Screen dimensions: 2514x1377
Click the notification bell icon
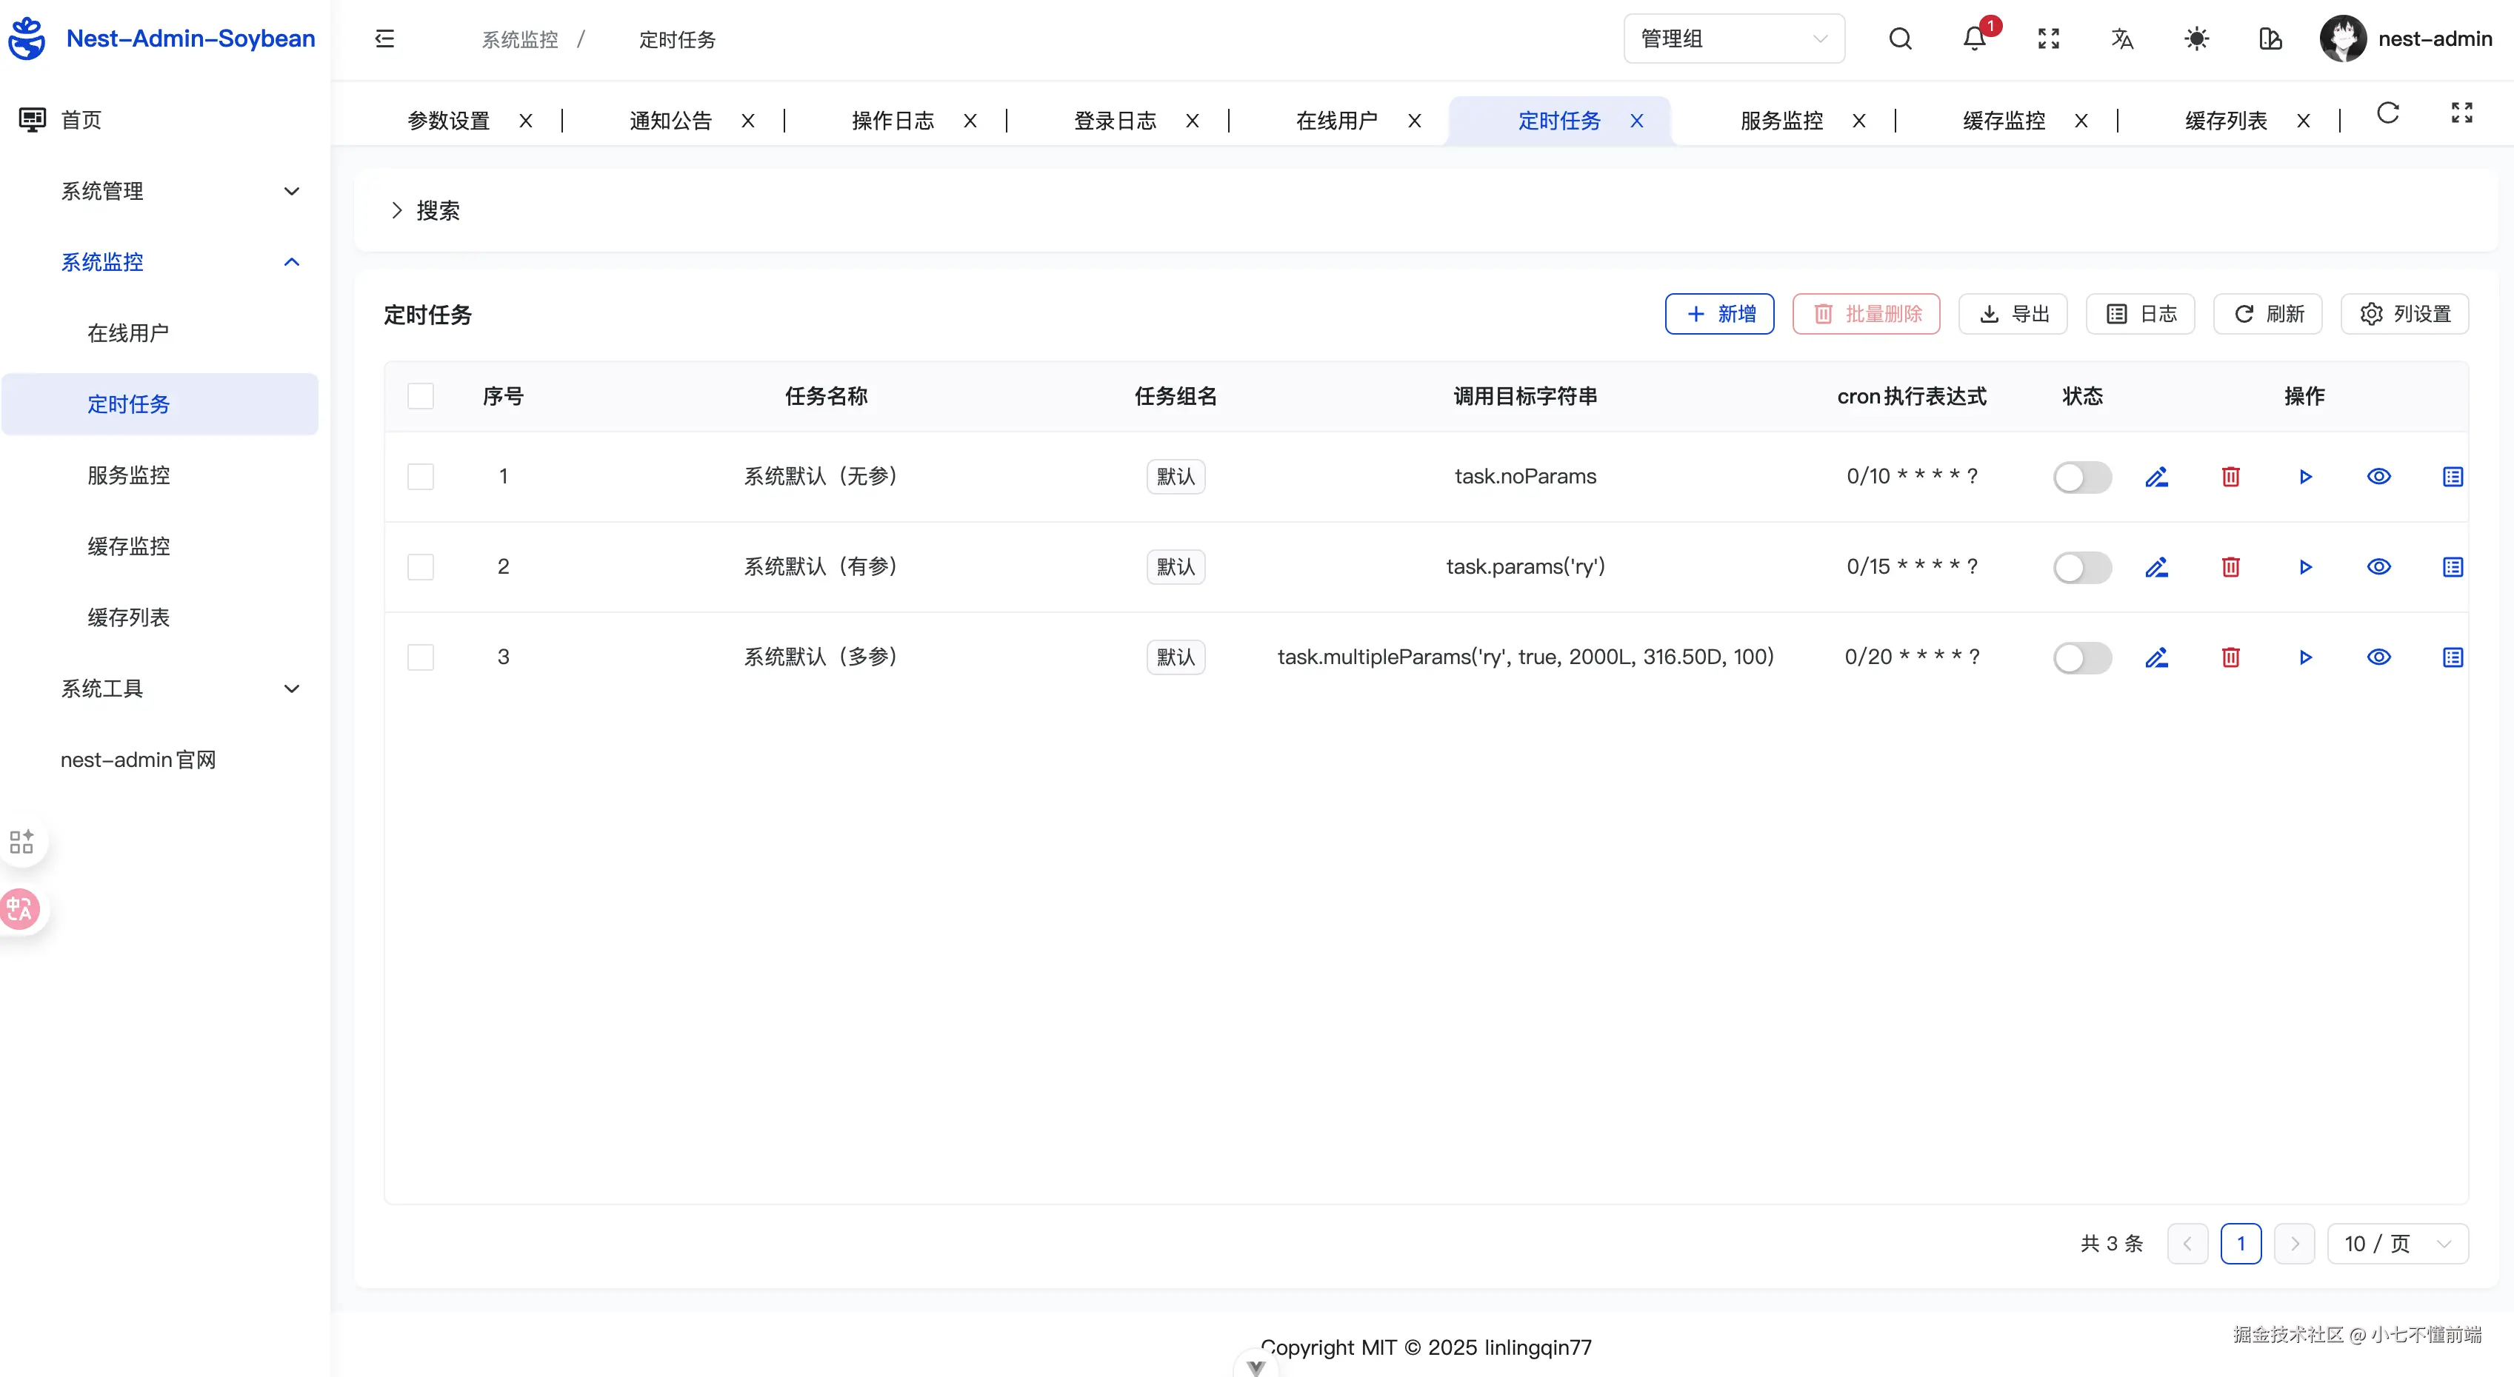click(1973, 39)
